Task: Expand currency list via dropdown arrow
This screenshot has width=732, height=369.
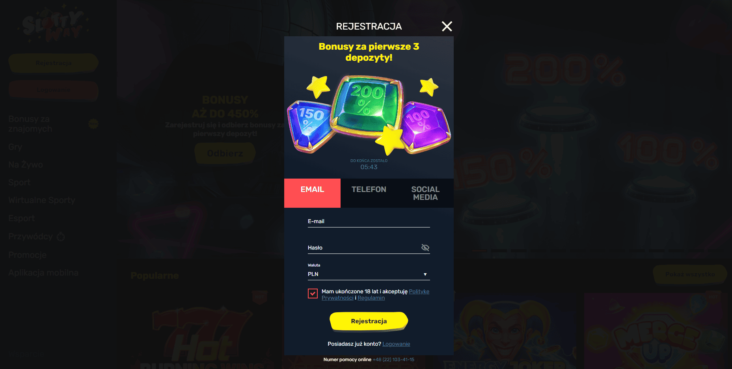Action: 425,274
